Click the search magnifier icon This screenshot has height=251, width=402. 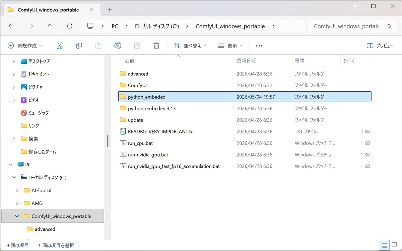click(390, 26)
